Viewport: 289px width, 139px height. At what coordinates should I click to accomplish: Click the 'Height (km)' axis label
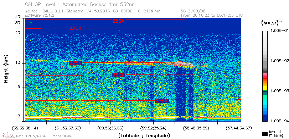click(x=6, y=68)
